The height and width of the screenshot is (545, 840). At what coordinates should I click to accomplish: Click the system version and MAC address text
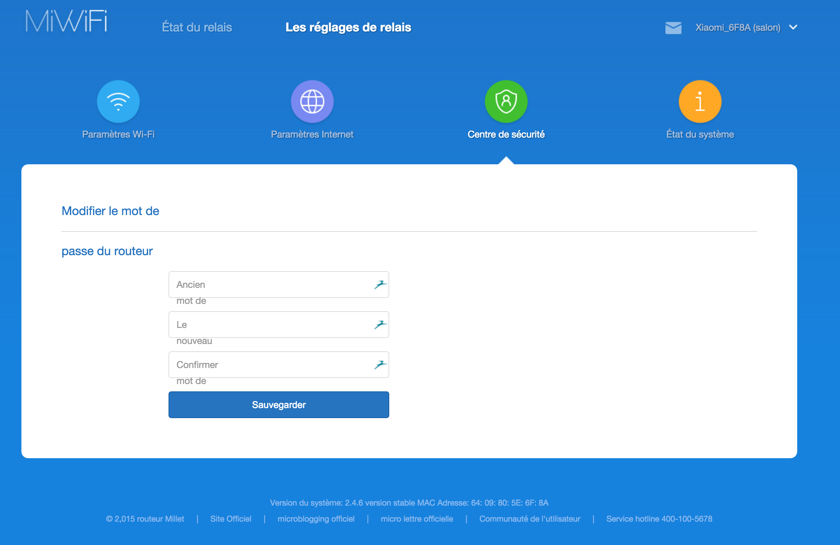409,503
